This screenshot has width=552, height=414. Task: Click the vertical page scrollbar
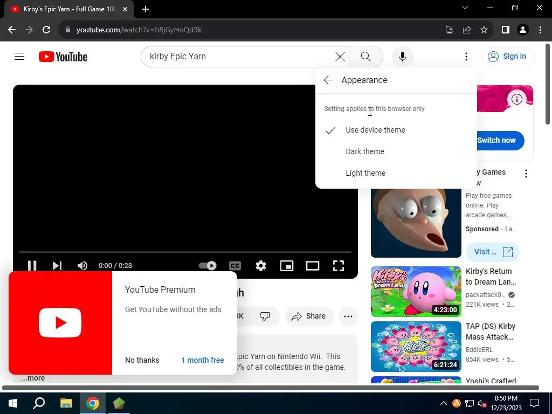click(548, 85)
